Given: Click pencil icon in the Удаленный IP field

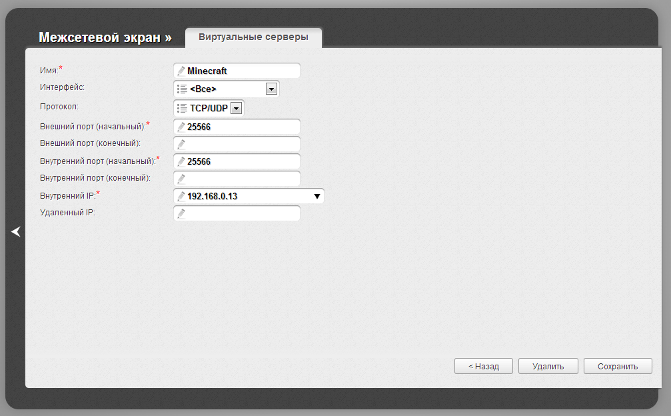Looking at the screenshot, I should tap(181, 213).
